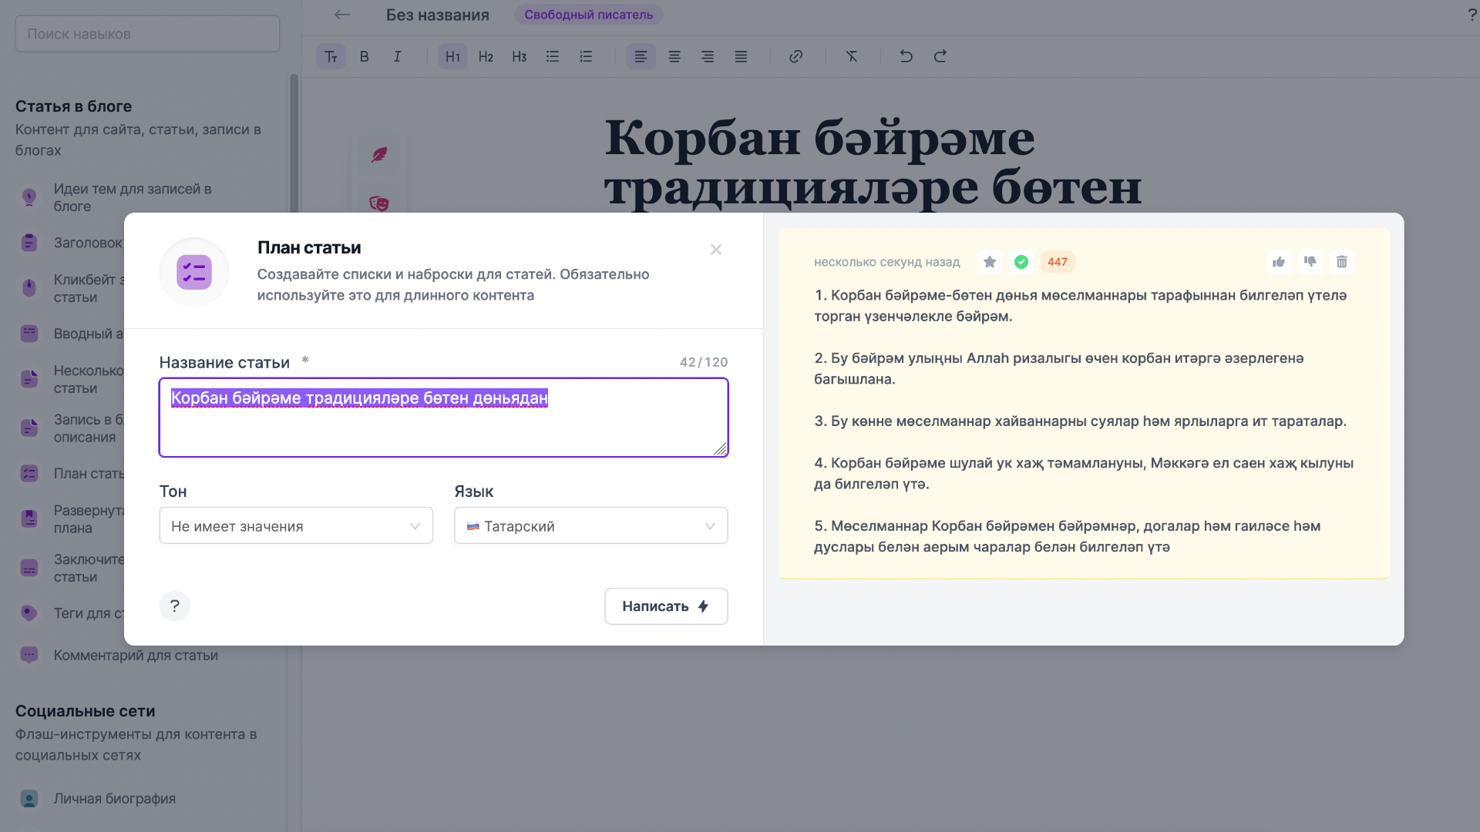Open the top-right help question mark
1480x832 pixels.
[x=1472, y=15]
